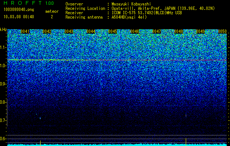Click the 0.9 kHz axis label
This screenshot has width=230, height=146.
(3, 84)
